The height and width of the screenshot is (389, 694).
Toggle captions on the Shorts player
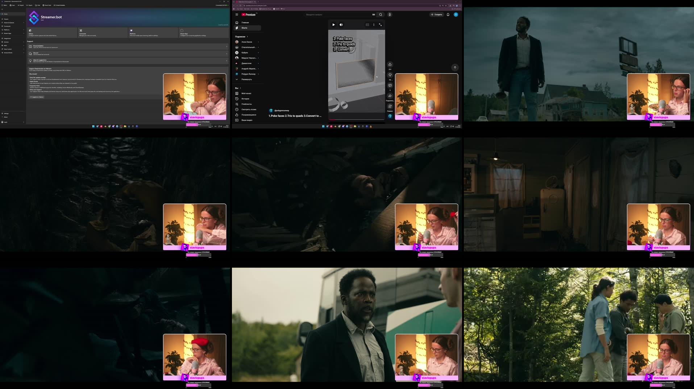click(367, 25)
